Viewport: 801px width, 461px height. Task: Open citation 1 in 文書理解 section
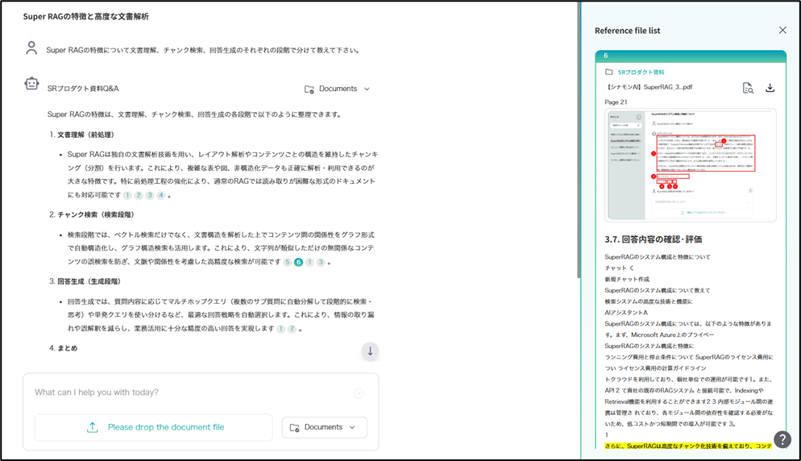[x=127, y=195]
